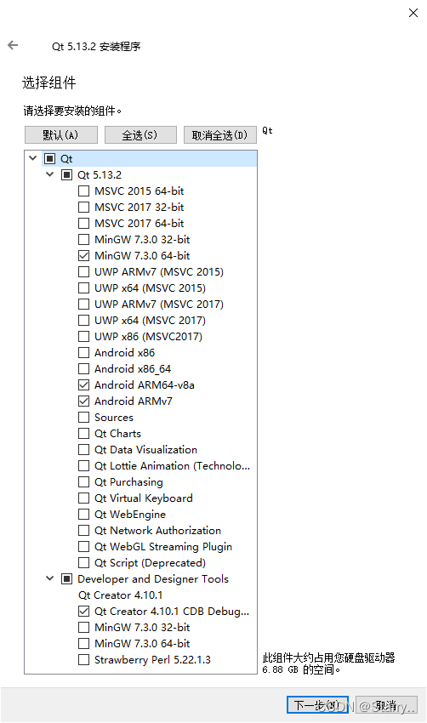
Task: Toggle Developer and Designer Tools checkbox
Action: [x=67, y=578]
